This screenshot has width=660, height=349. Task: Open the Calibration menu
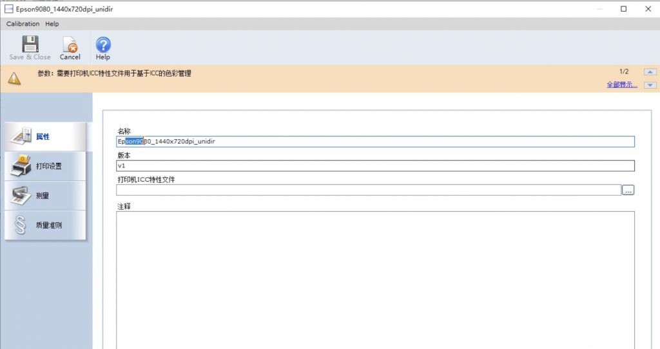23,24
